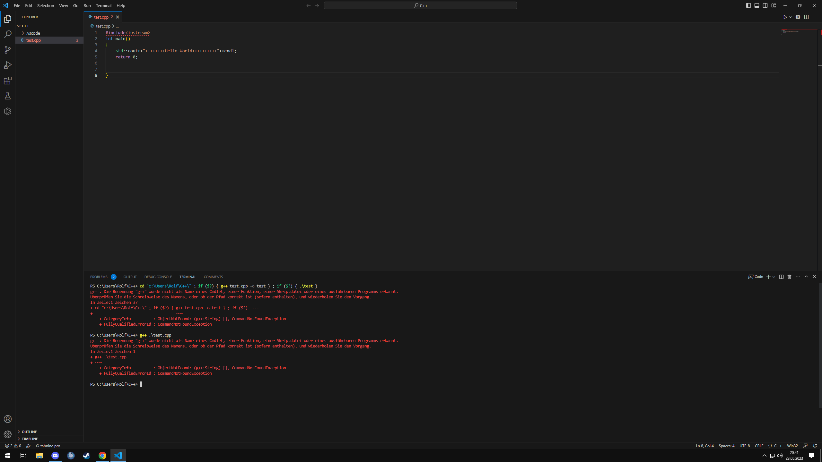Expand the Outline section

point(49,432)
